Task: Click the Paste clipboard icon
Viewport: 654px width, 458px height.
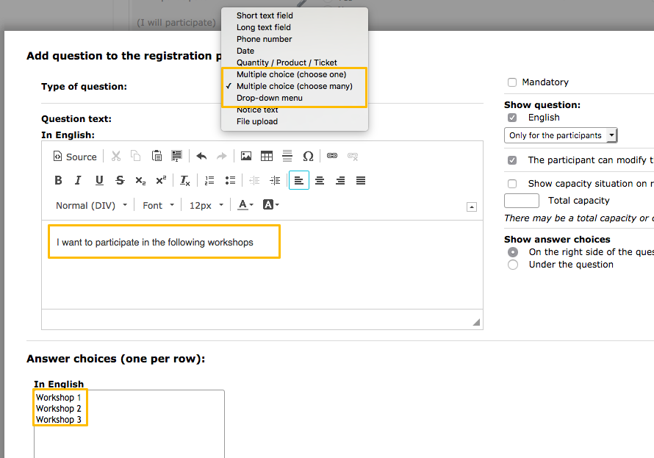Action: coord(157,157)
